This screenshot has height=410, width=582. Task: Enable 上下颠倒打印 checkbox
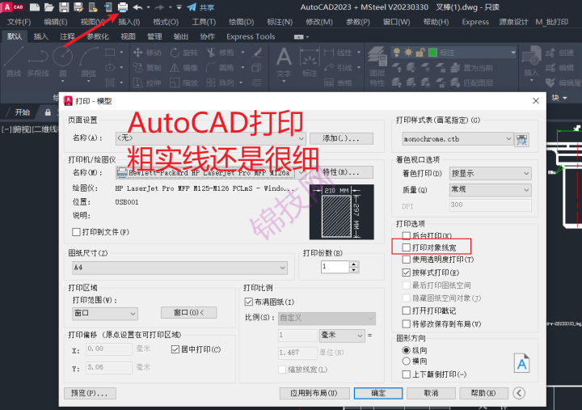pos(407,374)
